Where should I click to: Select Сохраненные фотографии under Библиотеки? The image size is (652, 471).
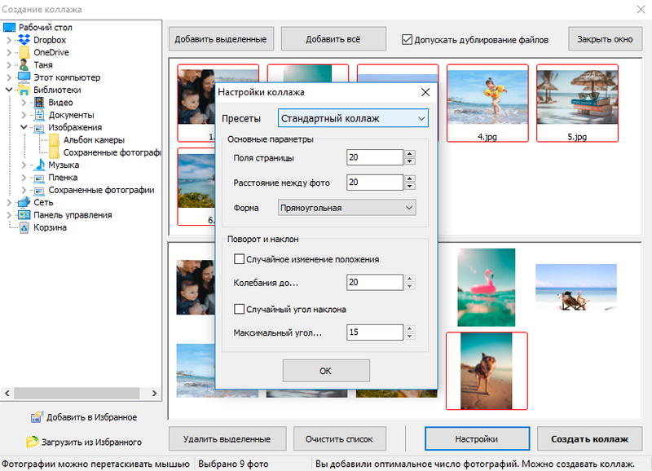tap(101, 190)
